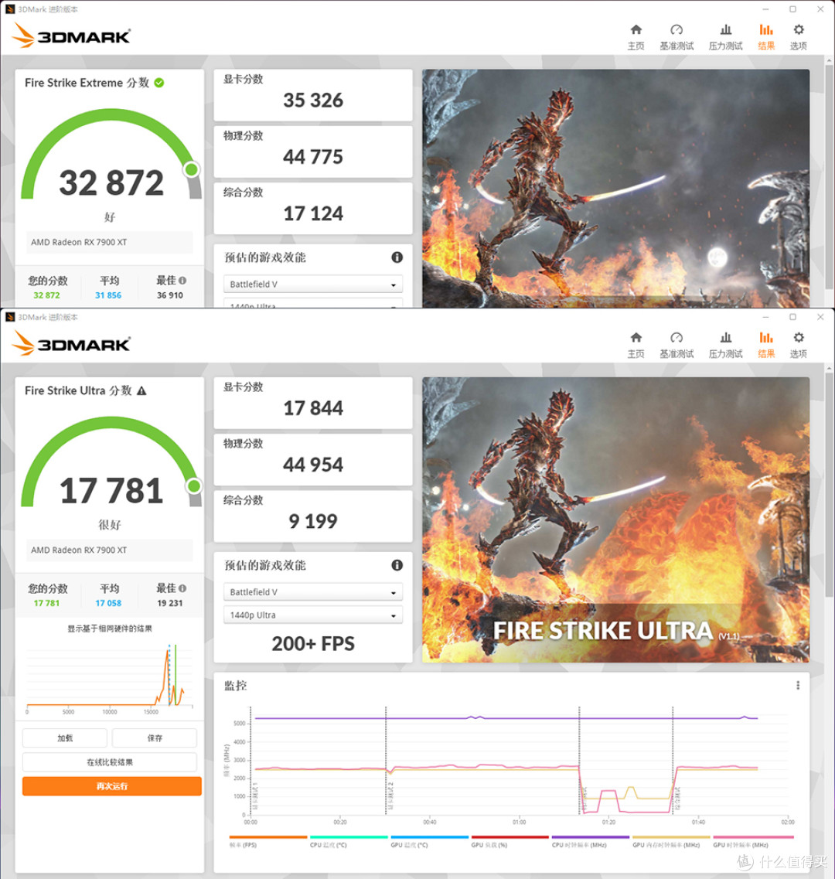The width and height of the screenshot is (835, 879).
Task: Click 在线比较结果 compare online button
Action: point(110,761)
